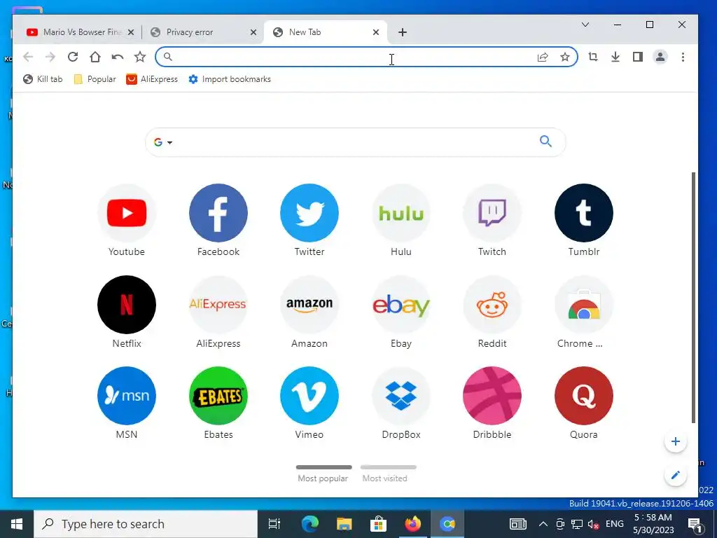Image resolution: width=717 pixels, height=538 pixels.
Task: Click the muted volume tray icon
Action: point(594,525)
